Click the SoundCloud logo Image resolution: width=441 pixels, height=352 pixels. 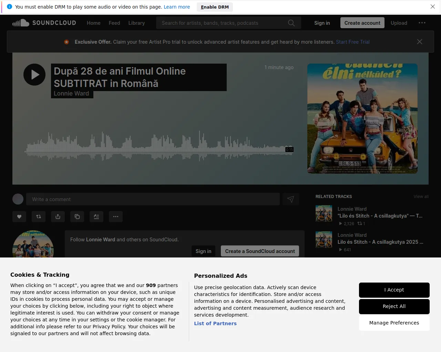point(44,23)
